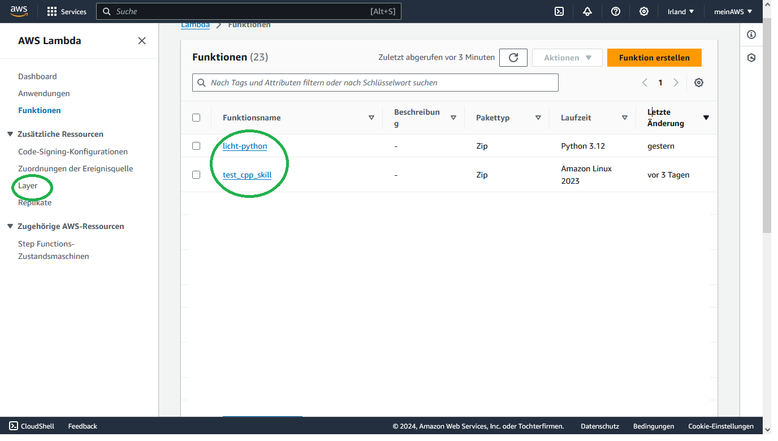Click the Lambda breadcrumb link
The image size is (778, 441).
(x=195, y=25)
